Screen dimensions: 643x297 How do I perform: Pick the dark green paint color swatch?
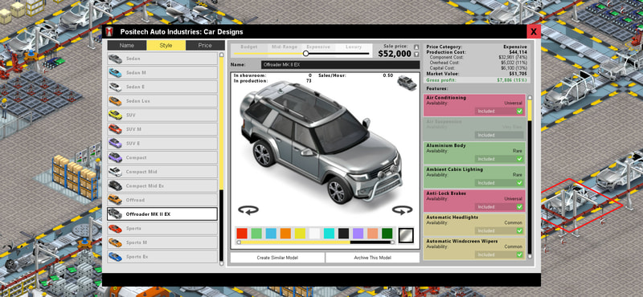tap(387, 234)
